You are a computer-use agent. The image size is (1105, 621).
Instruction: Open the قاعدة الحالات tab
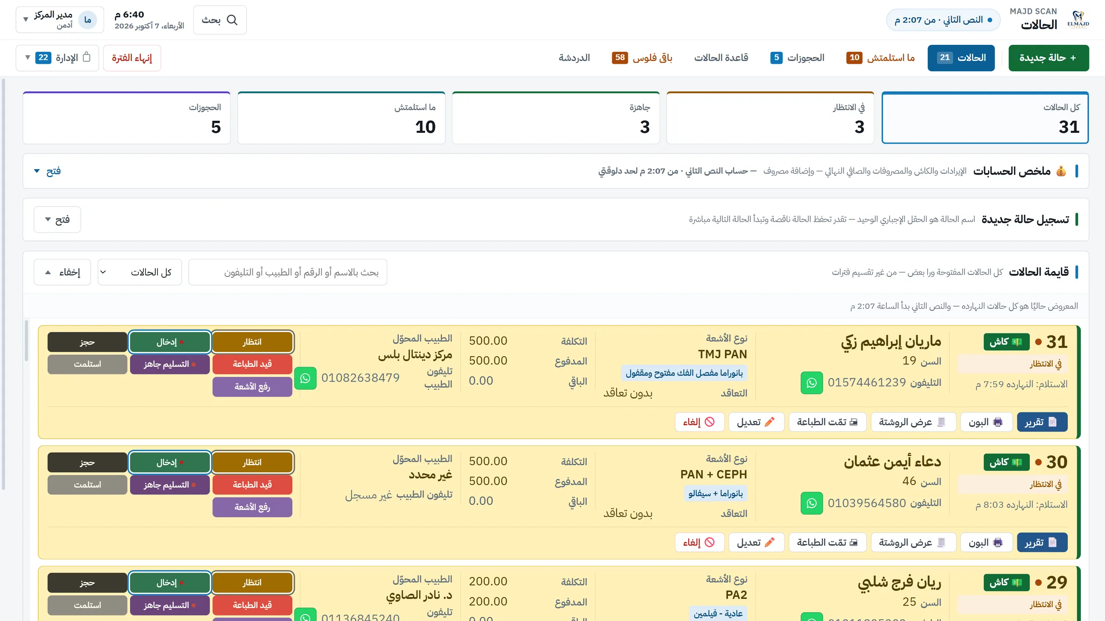click(721, 58)
